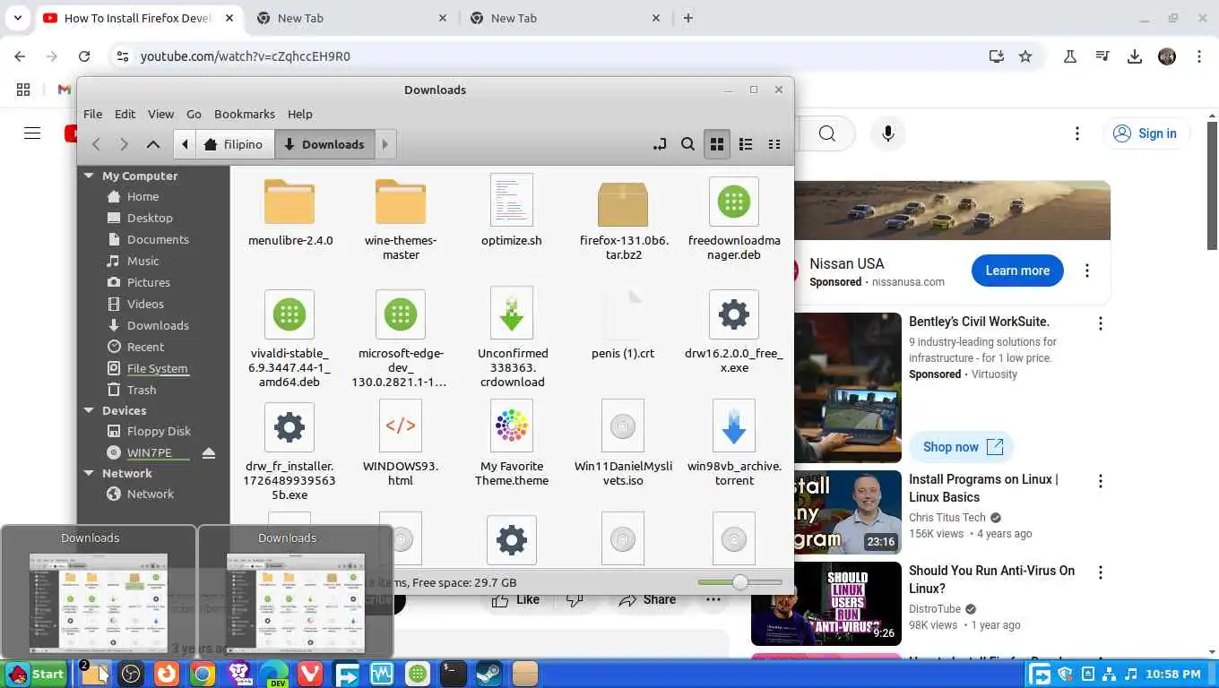The height and width of the screenshot is (688, 1219).
Task: Click Shop now on Bentley ad
Action: point(962,446)
